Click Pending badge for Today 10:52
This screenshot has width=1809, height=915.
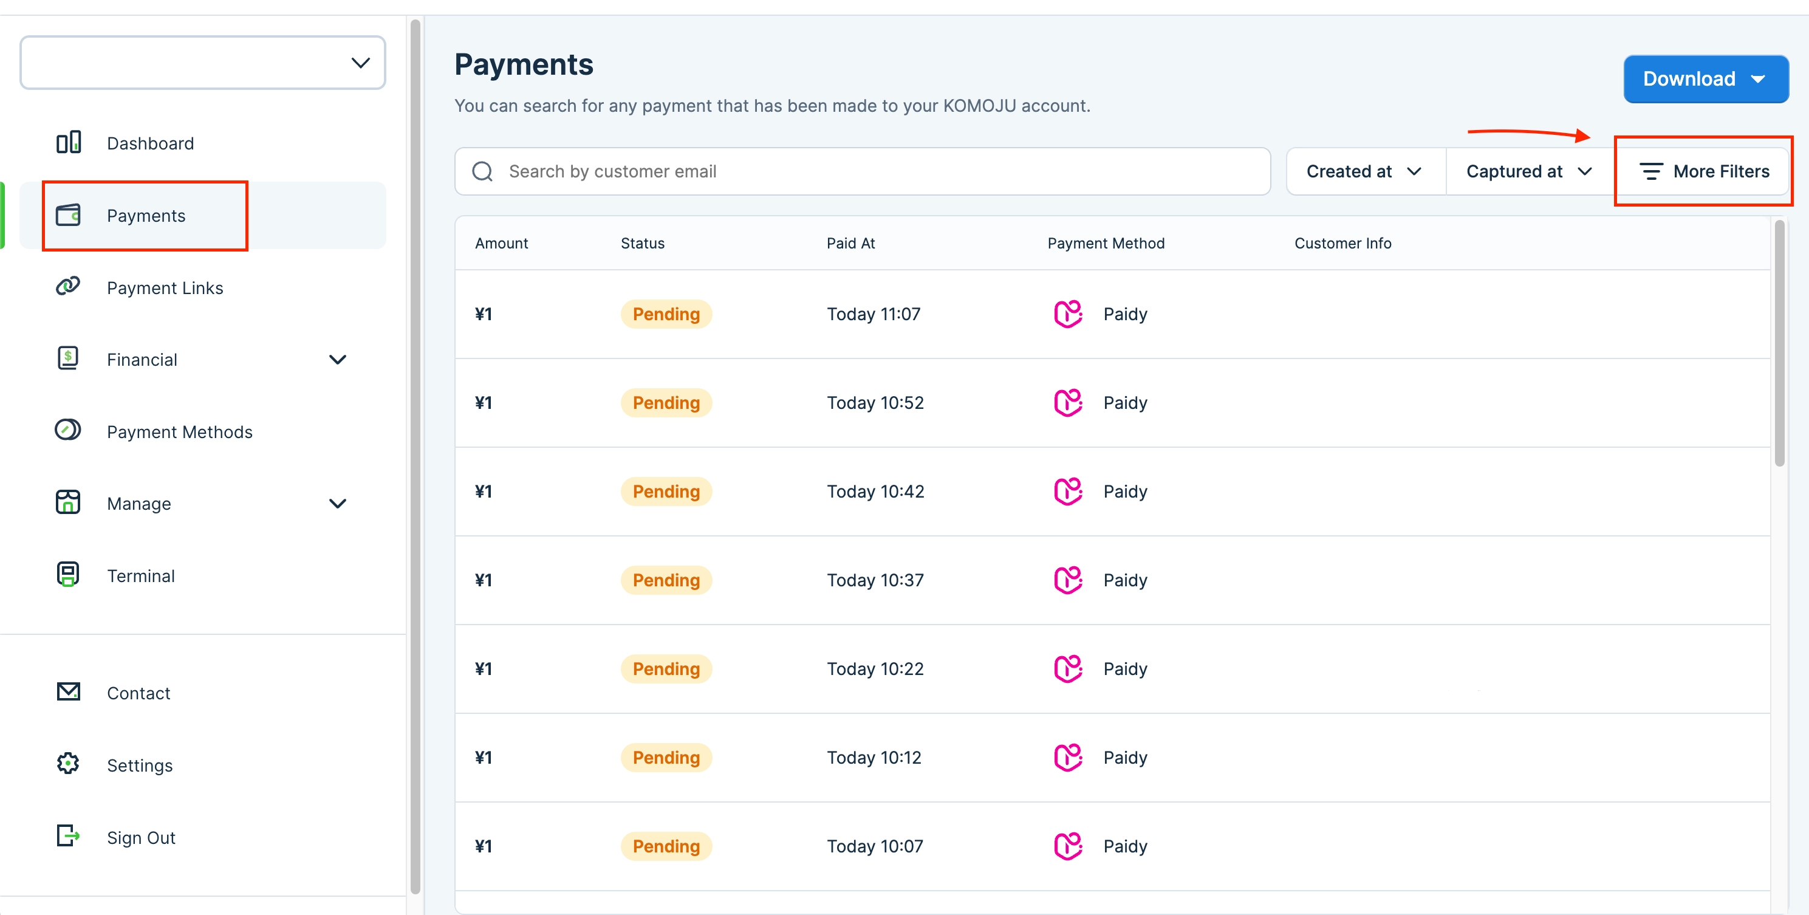click(666, 402)
